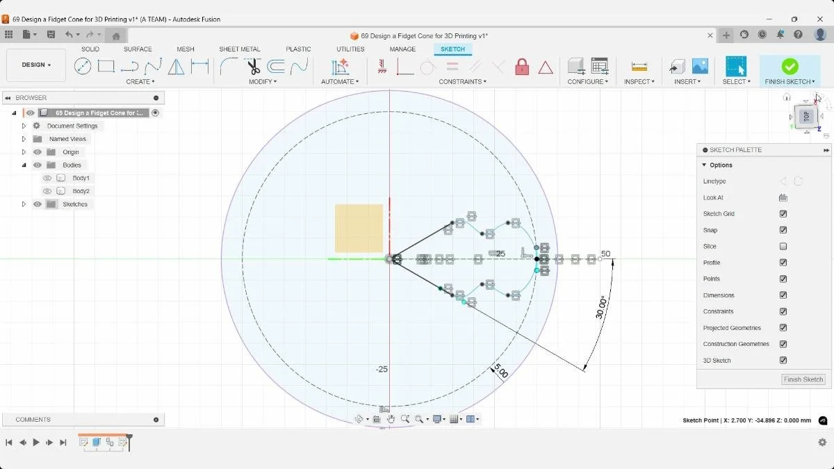
Task: Apply the Midpoint triangle constraint
Action: [546, 67]
